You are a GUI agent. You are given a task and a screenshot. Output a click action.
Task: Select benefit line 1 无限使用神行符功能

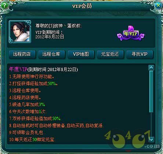coord(32,77)
